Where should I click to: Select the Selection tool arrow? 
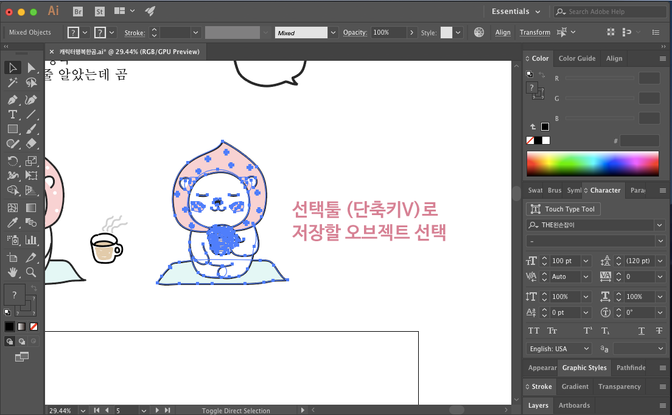point(12,67)
